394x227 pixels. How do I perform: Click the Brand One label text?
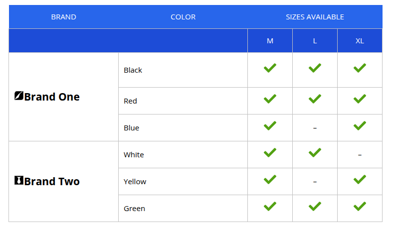point(52,97)
